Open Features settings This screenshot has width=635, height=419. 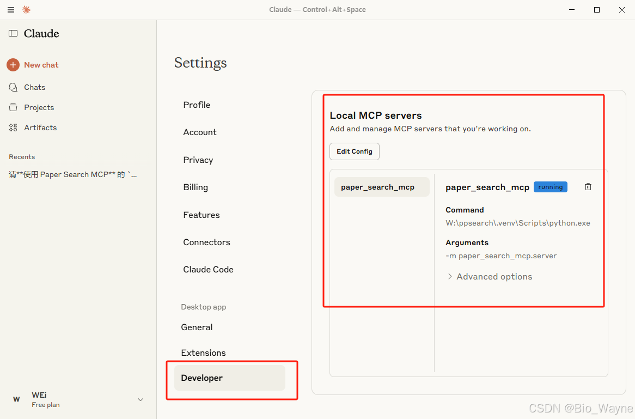point(202,215)
